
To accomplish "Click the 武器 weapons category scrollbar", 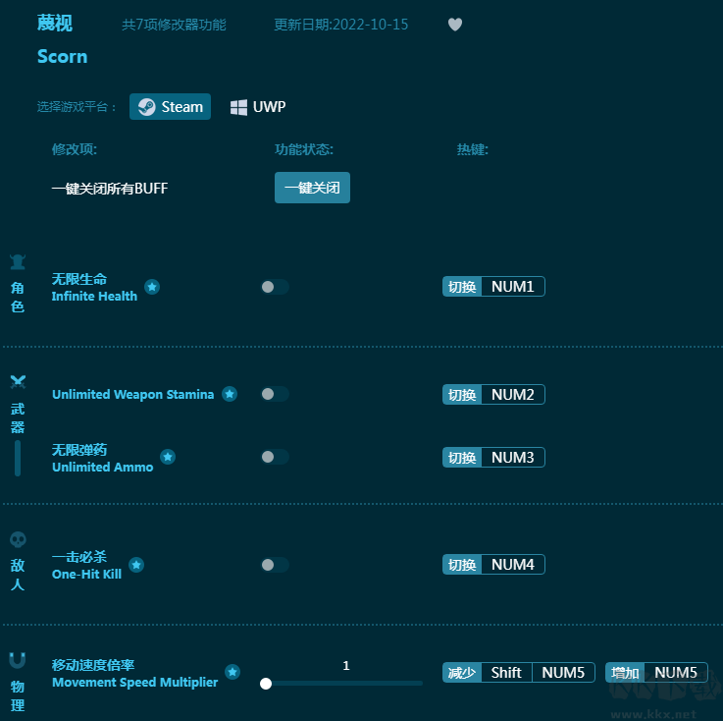I will 18,458.
